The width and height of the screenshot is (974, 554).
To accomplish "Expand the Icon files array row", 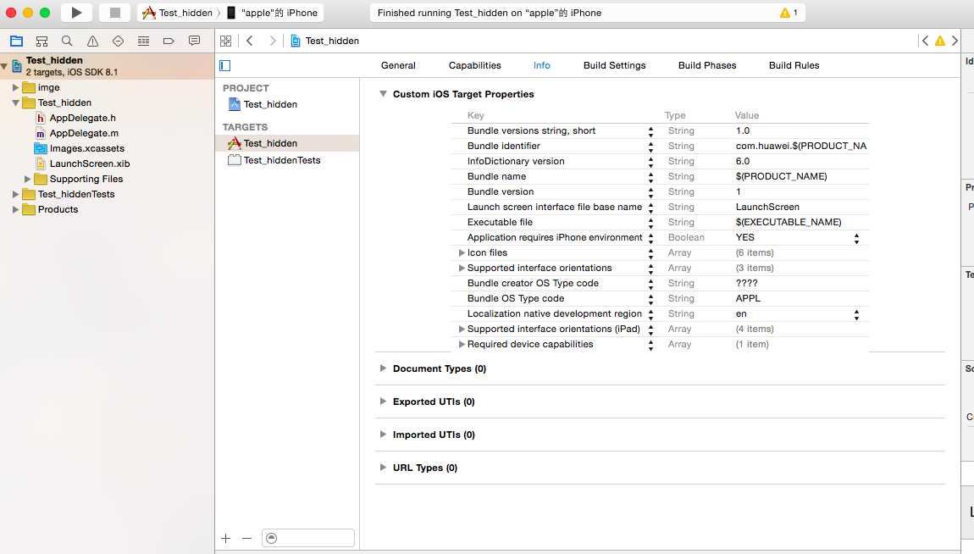I will pos(462,252).
